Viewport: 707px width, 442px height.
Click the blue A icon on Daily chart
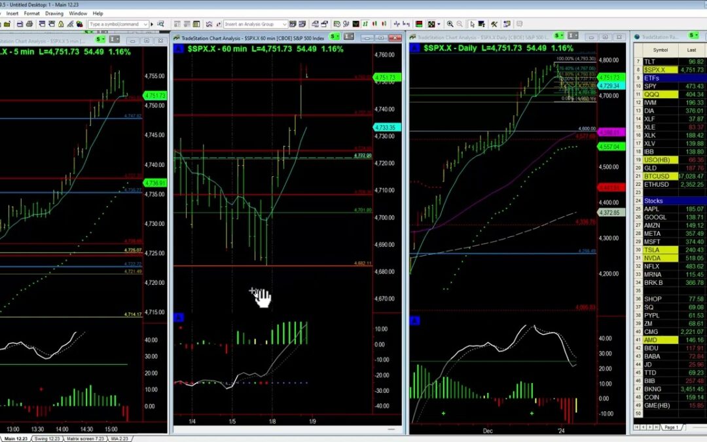pyautogui.click(x=414, y=48)
